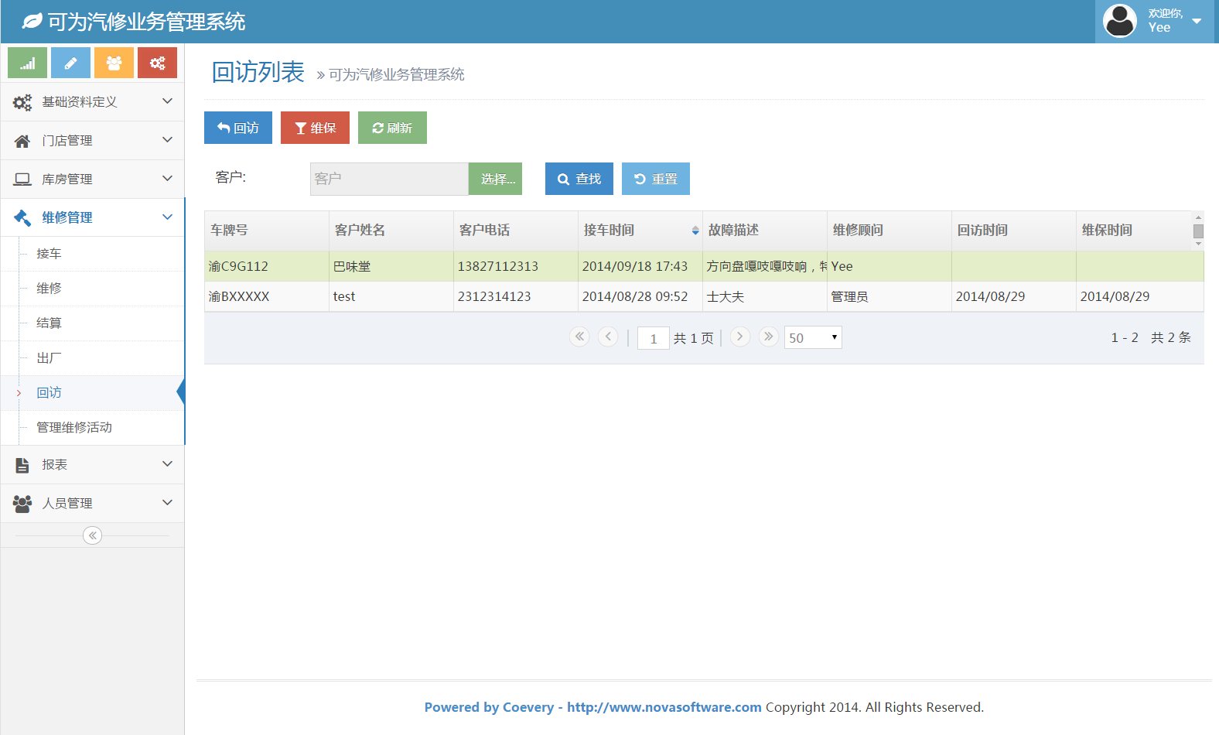This screenshot has width=1219, height=735.
Task: Expand the 基础资料定义 menu section
Action: point(92,101)
